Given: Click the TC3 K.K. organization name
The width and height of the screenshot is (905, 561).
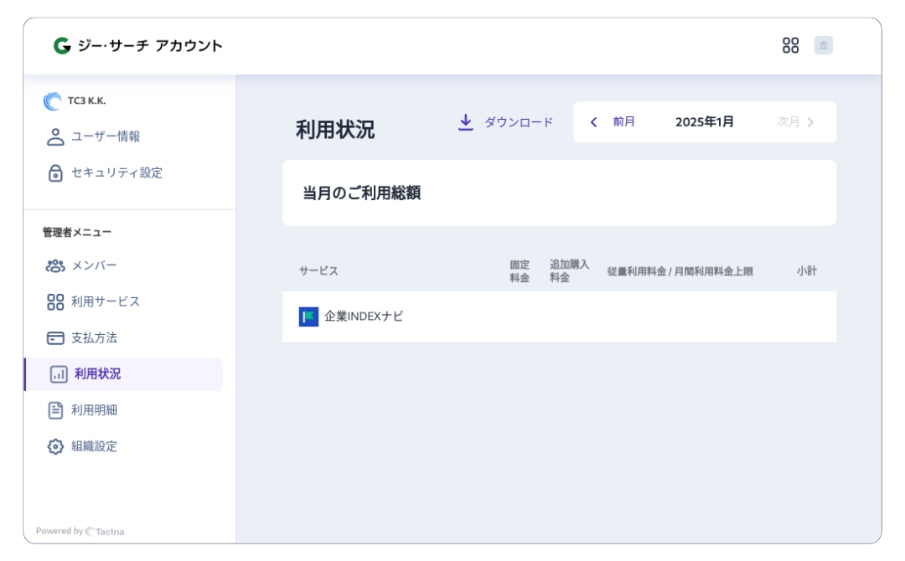Looking at the screenshot, I should 86,100.
